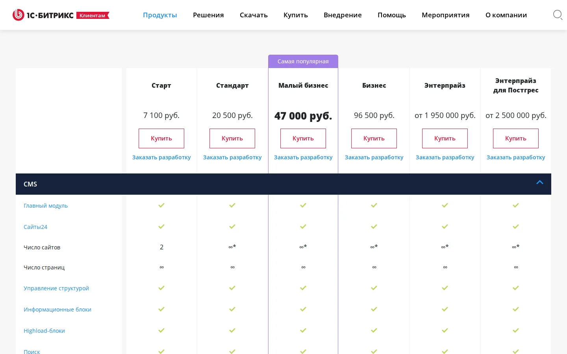The height and width of the screenshot is (354, 567).
Task: Click Заказать разработку under Энтерпрайз для Постгрес
Action: (516, 157)
